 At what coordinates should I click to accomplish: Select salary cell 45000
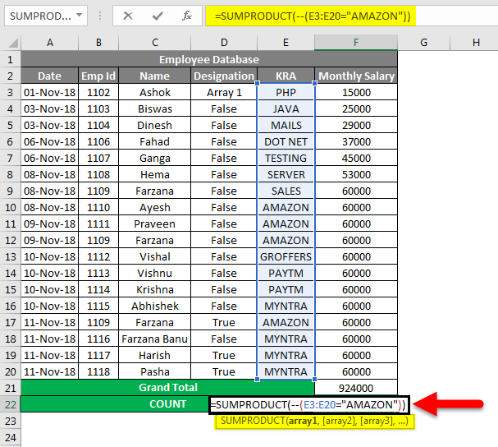click(356, 158)
